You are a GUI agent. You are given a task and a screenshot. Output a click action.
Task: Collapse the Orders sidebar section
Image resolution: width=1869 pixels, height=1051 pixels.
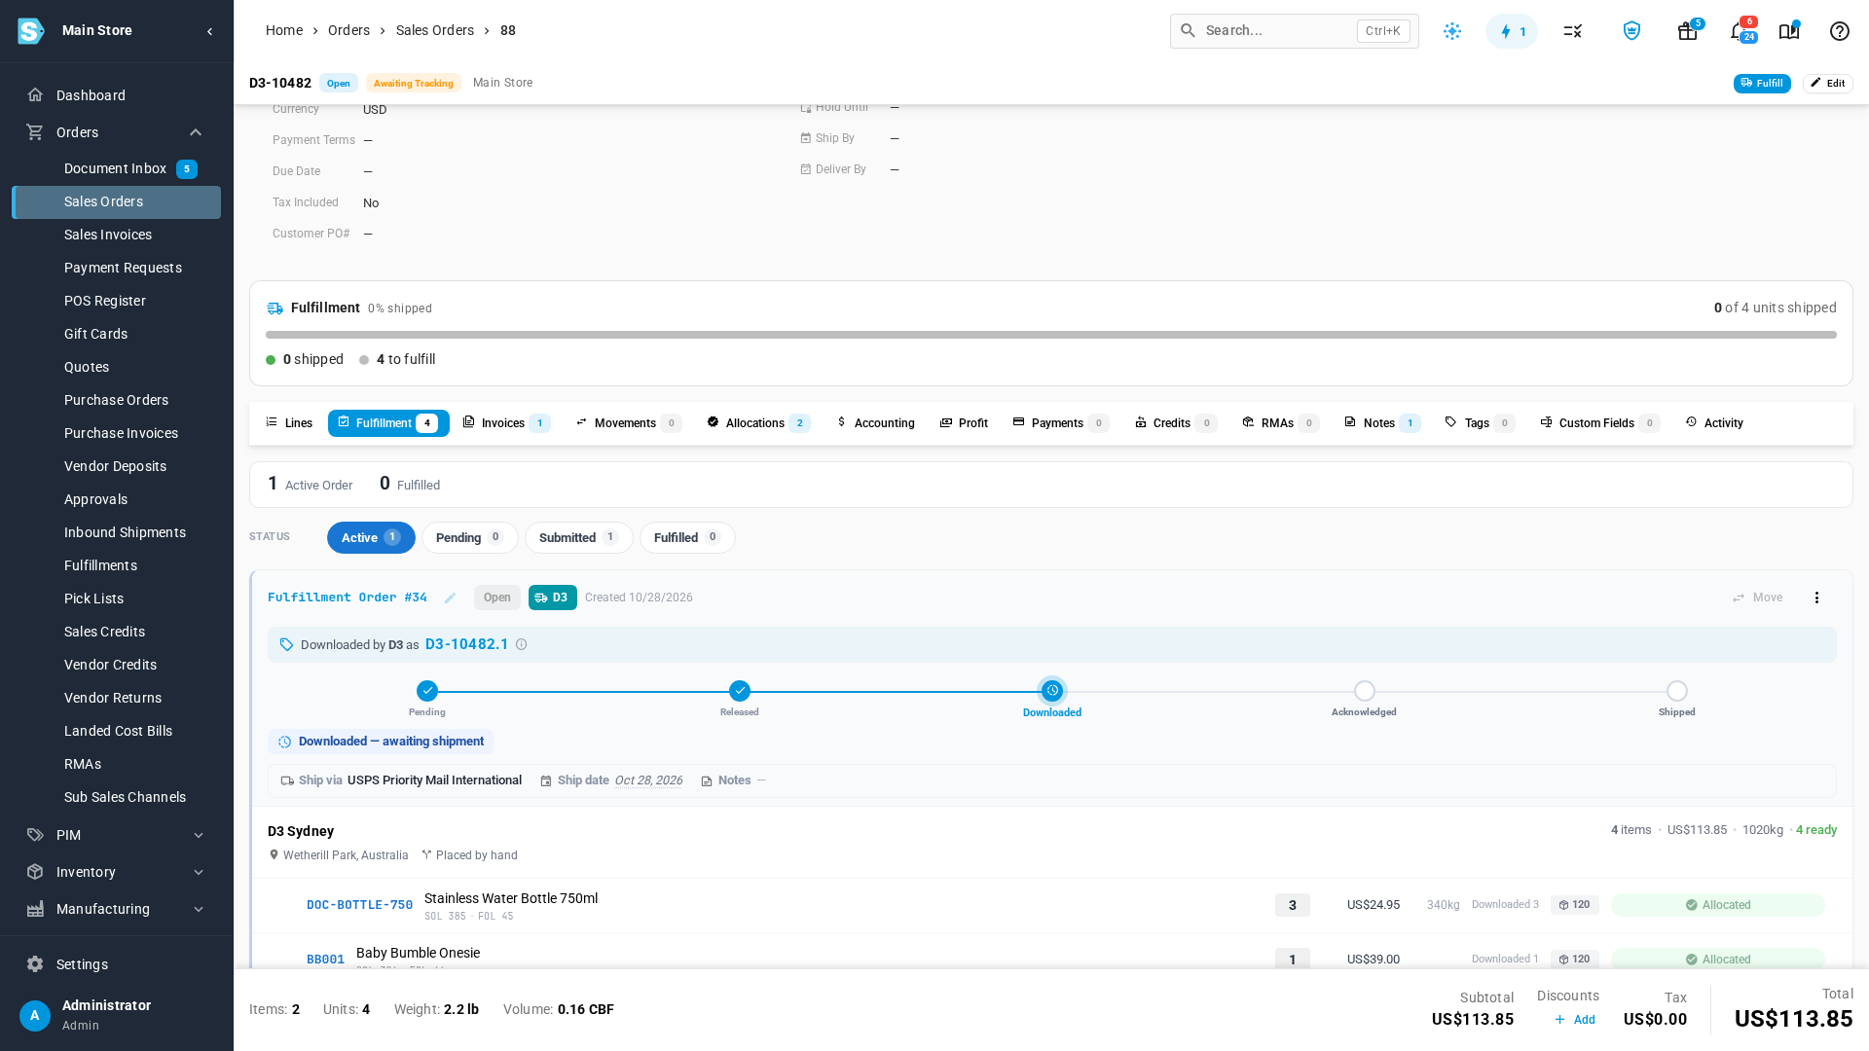pyautogui.click(x=196, y=132)
